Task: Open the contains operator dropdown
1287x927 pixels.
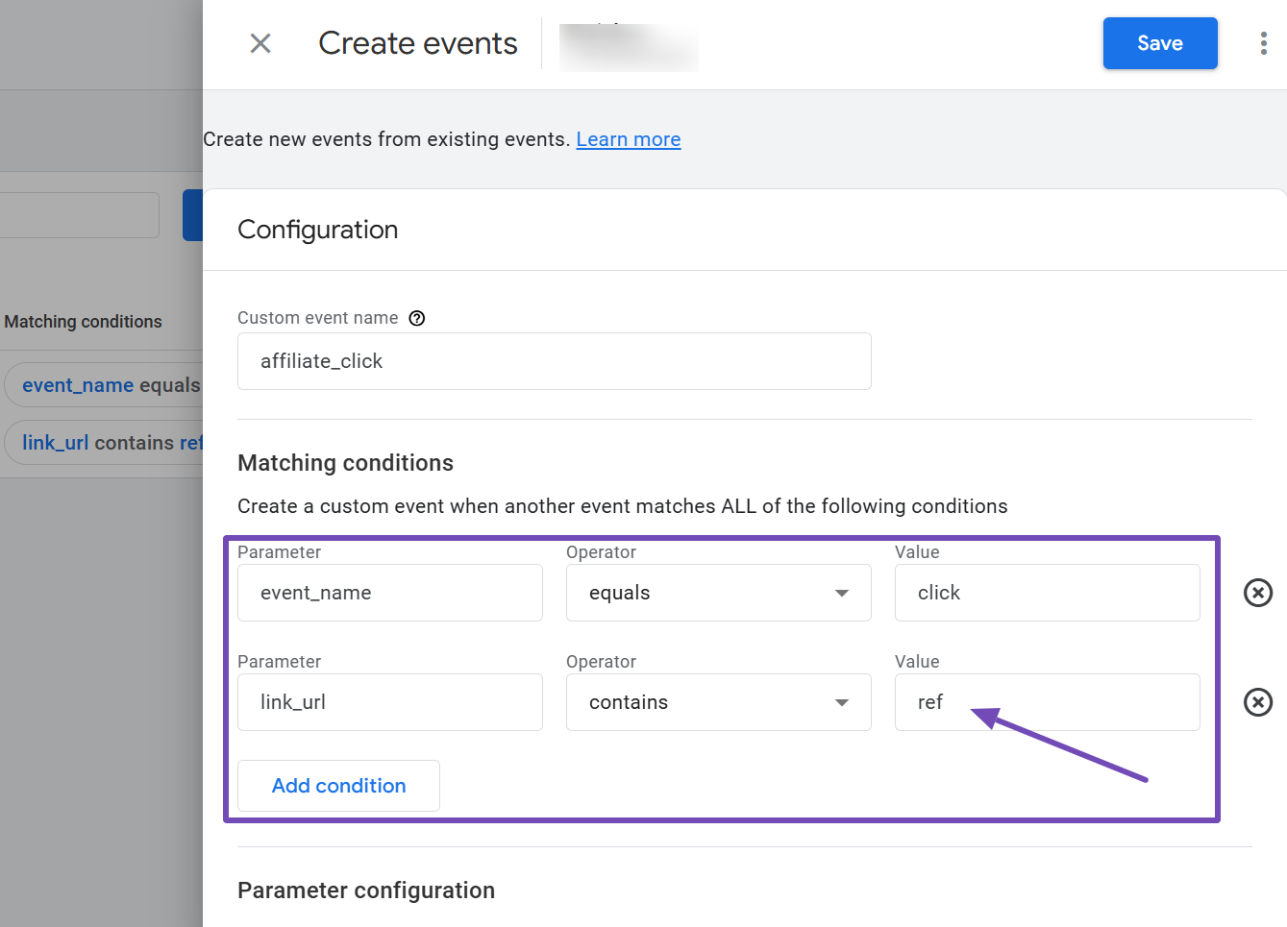Action: click(718, 702)
